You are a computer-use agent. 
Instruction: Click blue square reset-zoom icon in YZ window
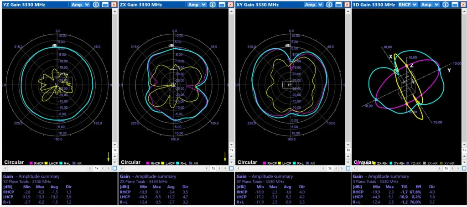coord(114,168)
